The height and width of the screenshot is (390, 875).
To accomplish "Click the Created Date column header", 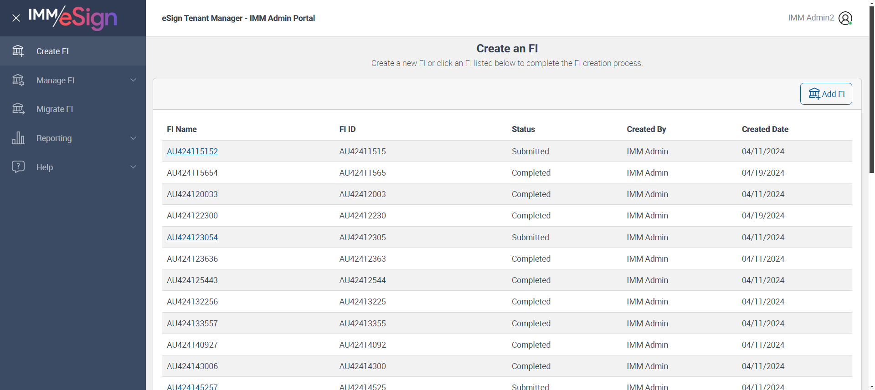I will pyautogui.click(x=765, y=129).
